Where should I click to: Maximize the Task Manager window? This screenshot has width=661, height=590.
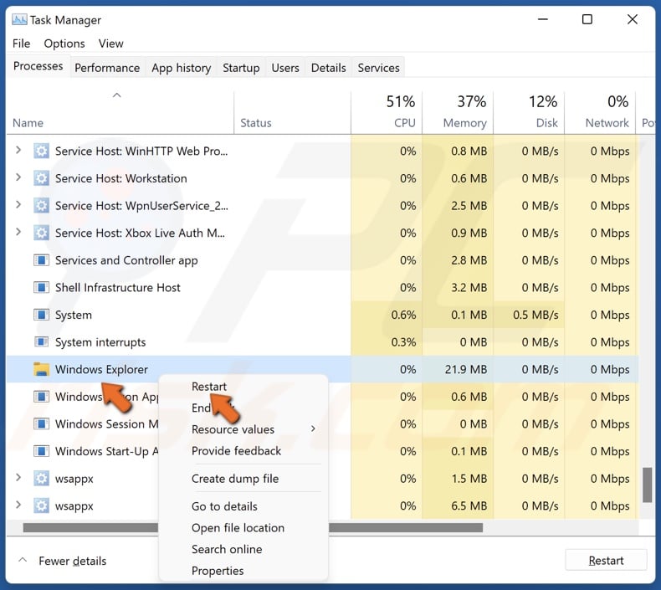587,19
